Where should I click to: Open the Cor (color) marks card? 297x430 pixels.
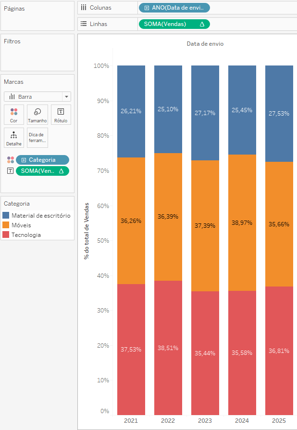(x=13, y=115)
